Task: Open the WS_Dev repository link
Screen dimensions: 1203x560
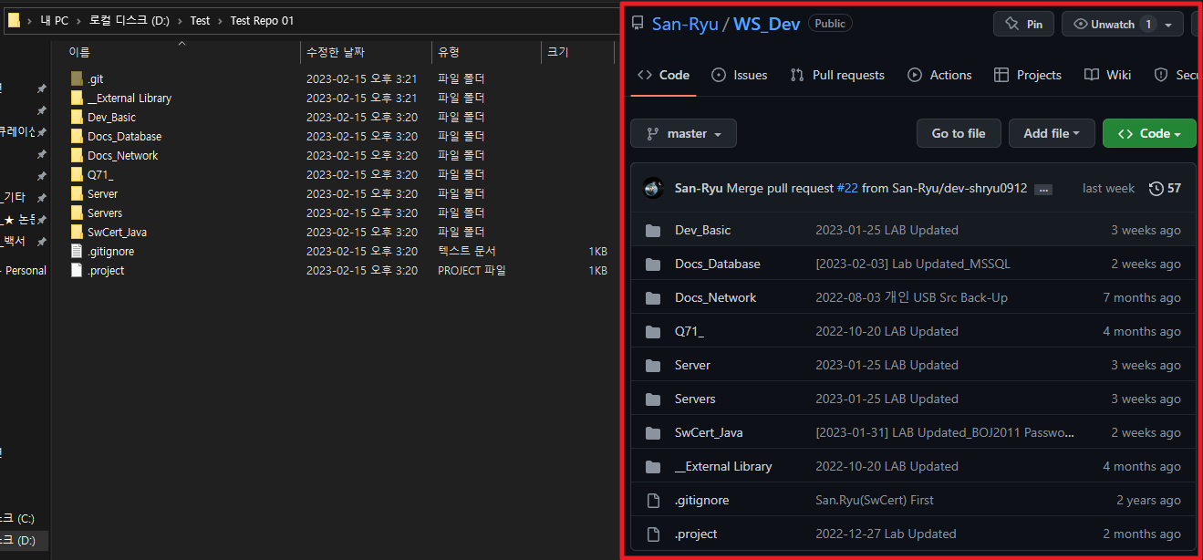Action: tap(766, 24)
